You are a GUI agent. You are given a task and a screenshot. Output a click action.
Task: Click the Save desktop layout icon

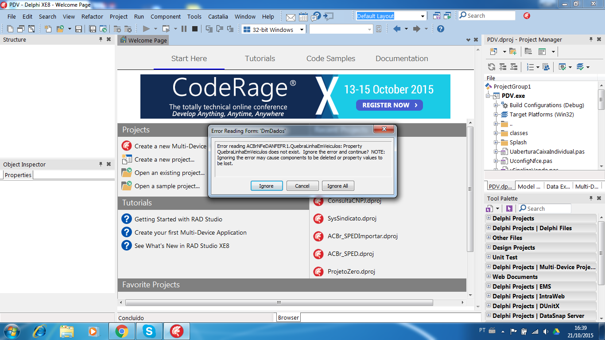click(x=436, y=16)
